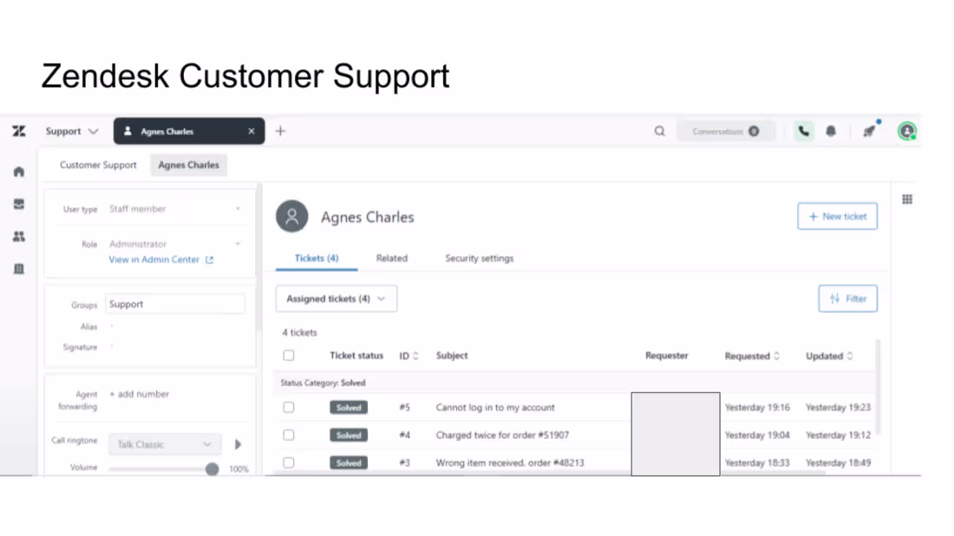Image resolution: width=954 pixels, height=536 pixels.
Task: Add a new tab with plus icon
Action: (280, 132)
